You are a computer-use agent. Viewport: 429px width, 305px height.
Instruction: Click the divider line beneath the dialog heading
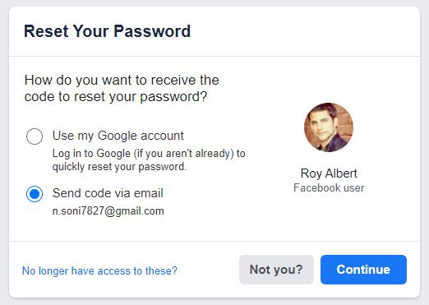tap(214, 57)
